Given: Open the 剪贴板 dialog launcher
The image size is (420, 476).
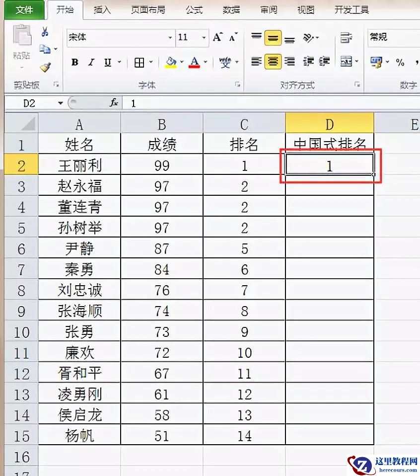Looking at the screenshot, I should (56, 84).
